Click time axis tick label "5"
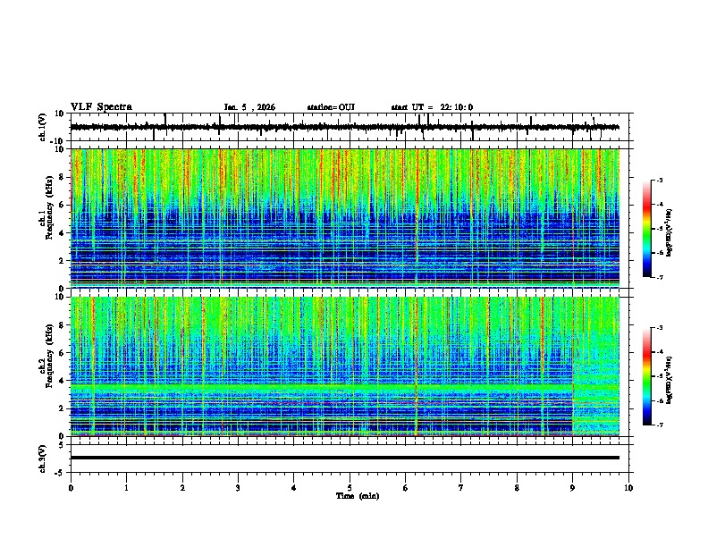 pyautogui.click(x=350, y=488)
